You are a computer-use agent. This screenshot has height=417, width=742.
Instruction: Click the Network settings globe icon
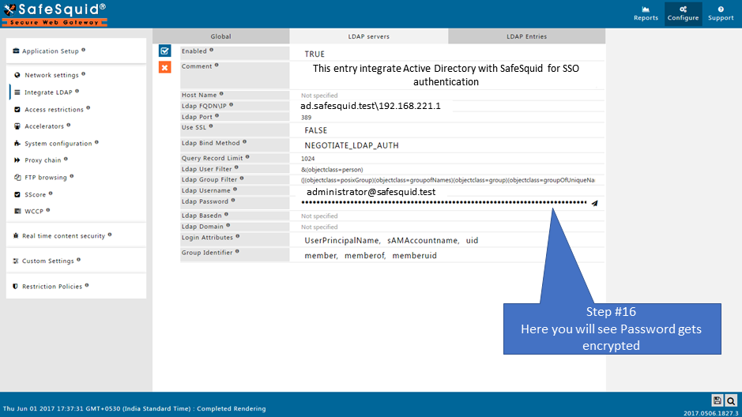tap(17, 75)
